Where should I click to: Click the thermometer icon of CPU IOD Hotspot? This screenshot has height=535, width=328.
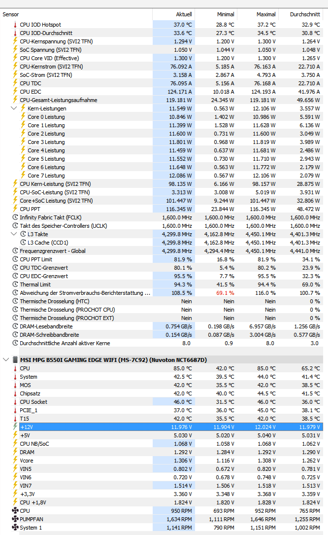[x=15, y=25]
